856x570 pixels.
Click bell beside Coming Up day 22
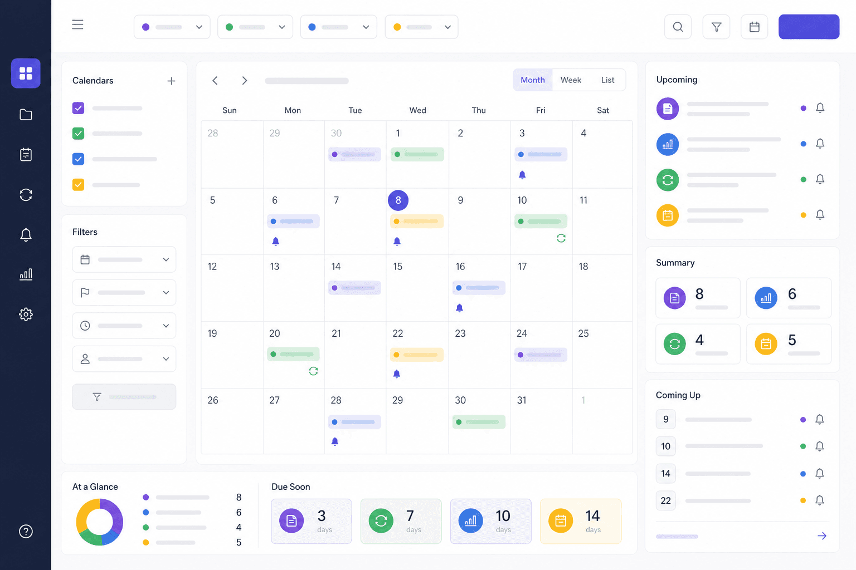pos(819,500)
